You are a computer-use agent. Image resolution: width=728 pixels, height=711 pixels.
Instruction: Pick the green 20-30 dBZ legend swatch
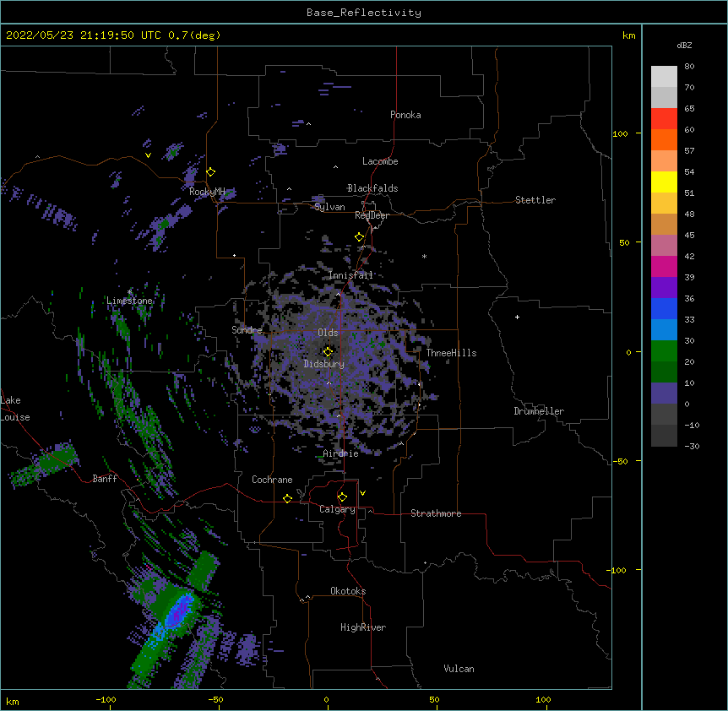point(664,351)
